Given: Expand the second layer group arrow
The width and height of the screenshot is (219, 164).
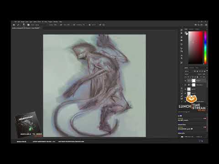Looking at the screenshot, I should coord(183,85).
